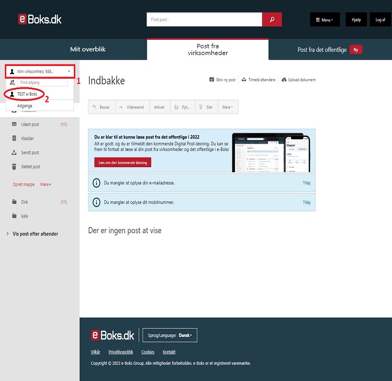Open the Ulæst post folder
Screen dimensions: 392x381
(x=30, y=124)
